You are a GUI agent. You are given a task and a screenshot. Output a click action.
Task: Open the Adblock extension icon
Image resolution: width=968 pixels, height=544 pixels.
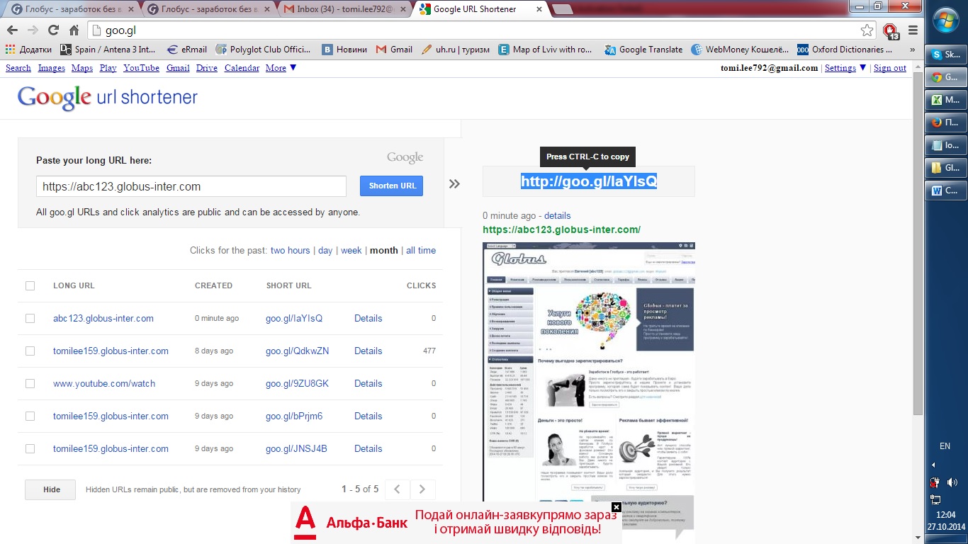pyautogui.click(x=891, y=30)
